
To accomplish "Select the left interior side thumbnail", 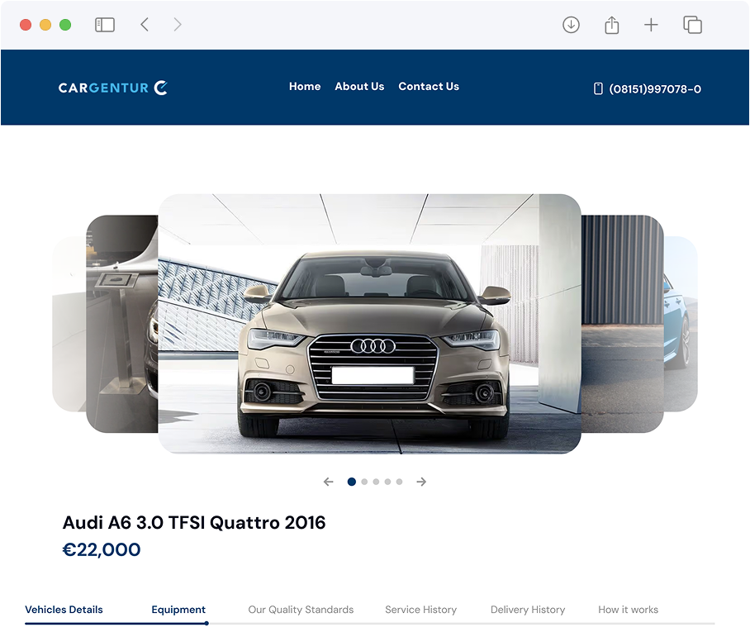I will tap(122, 324).
